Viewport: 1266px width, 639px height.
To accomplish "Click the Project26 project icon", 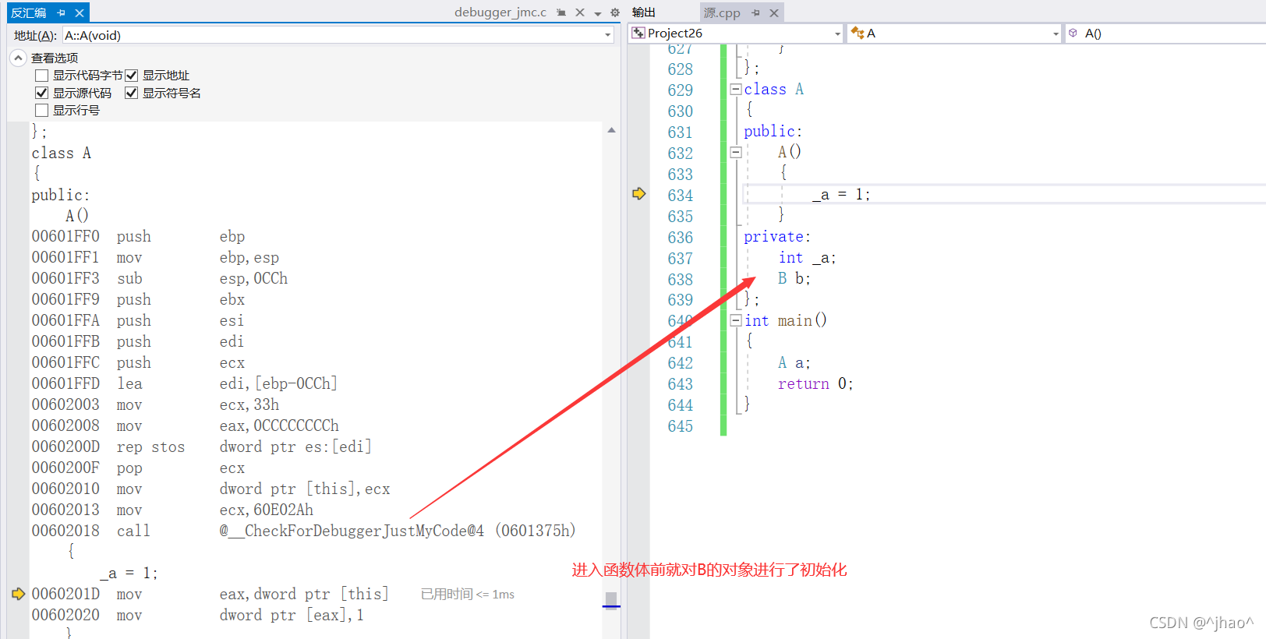I will tap(638, 33).
